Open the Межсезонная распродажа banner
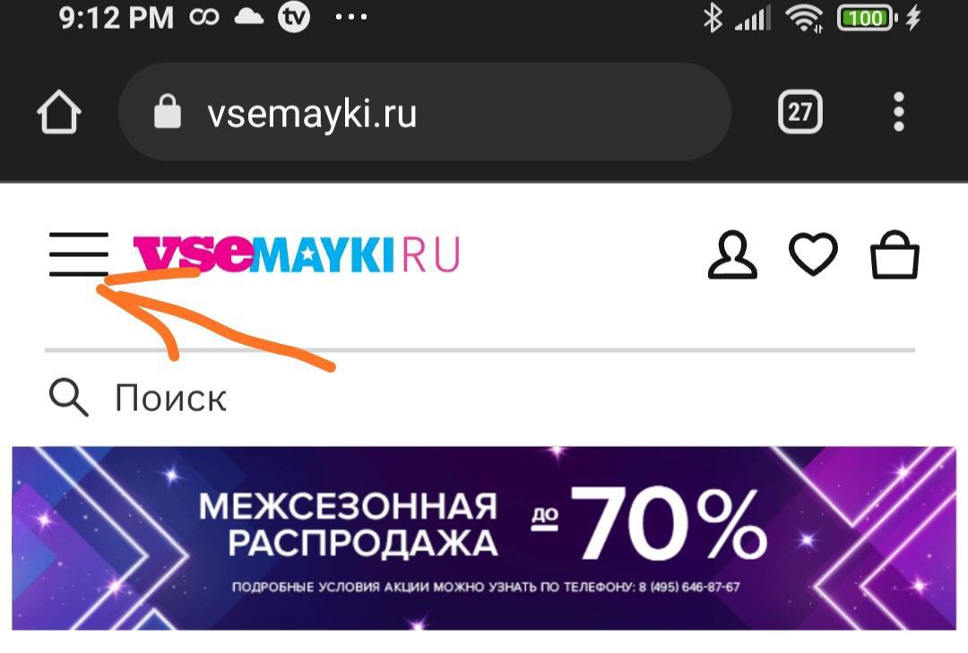 click(484, 538)
